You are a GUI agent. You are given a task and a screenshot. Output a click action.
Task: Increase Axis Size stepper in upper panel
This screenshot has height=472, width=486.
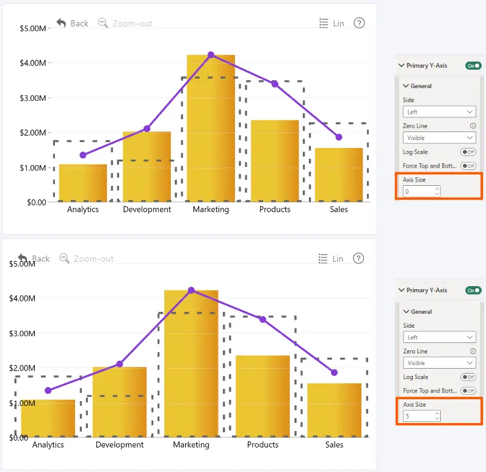(x=437, y=188)
